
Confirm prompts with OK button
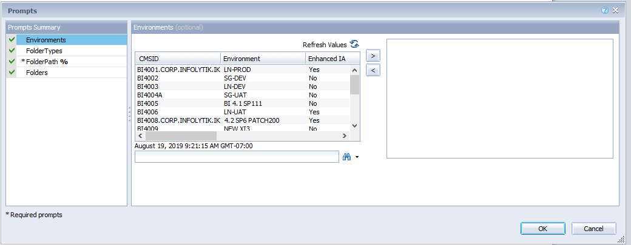pyautogui.click(x=542, y=229)
